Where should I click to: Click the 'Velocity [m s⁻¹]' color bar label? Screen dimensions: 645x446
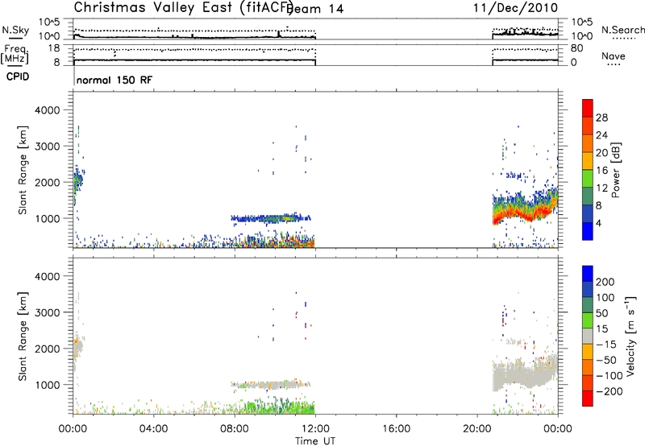point(630,336)
